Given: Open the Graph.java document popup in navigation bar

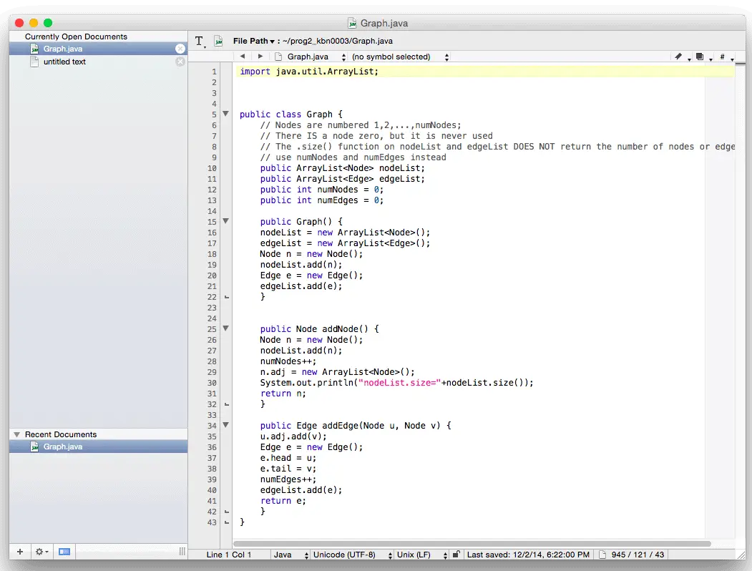Looking at the screenshot, I should (311, 57).
